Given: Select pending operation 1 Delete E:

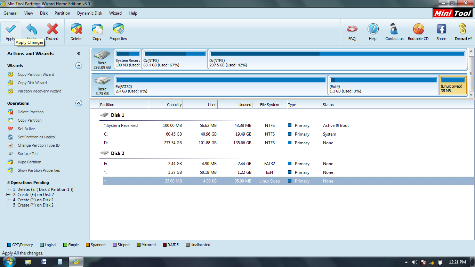Looking at the screenshot, I should coord(43,189).
